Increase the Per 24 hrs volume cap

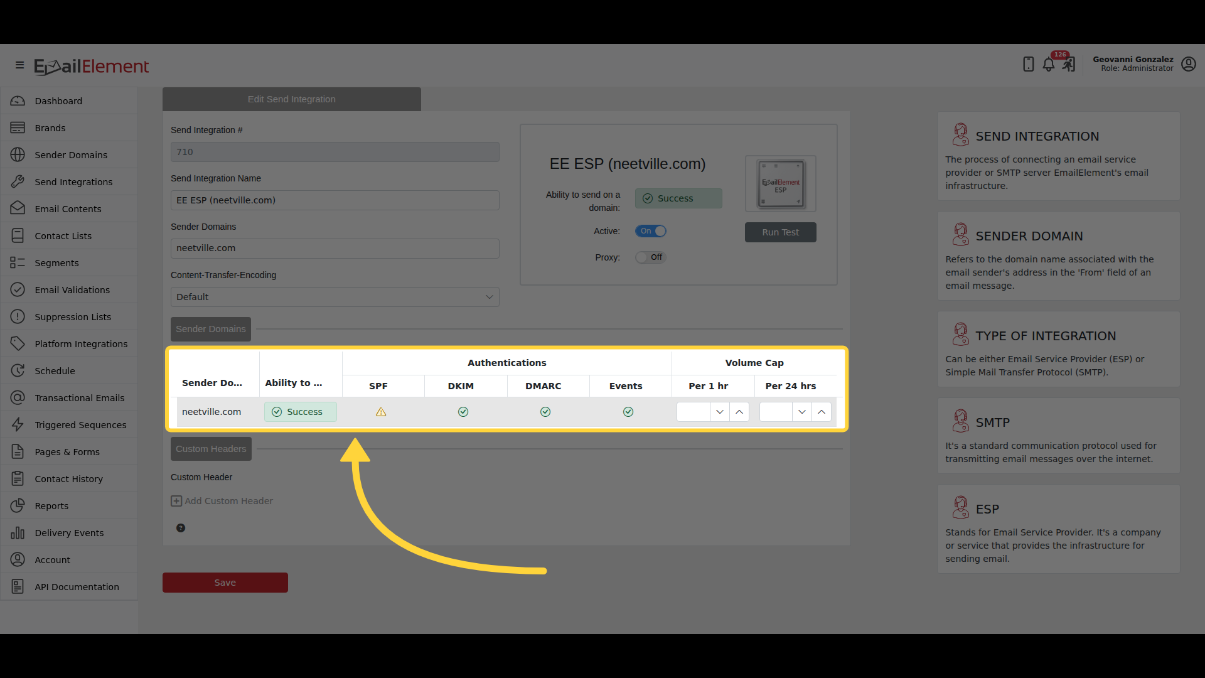[822, 412]
